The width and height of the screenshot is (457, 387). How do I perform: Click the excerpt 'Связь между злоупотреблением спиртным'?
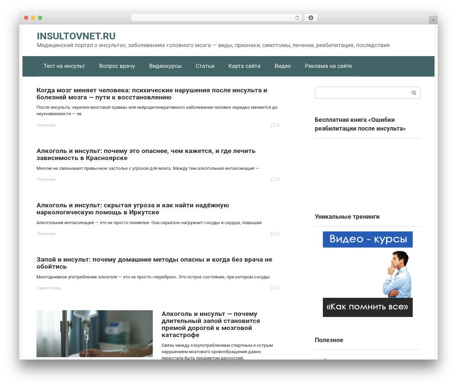(x=217, y=351)
